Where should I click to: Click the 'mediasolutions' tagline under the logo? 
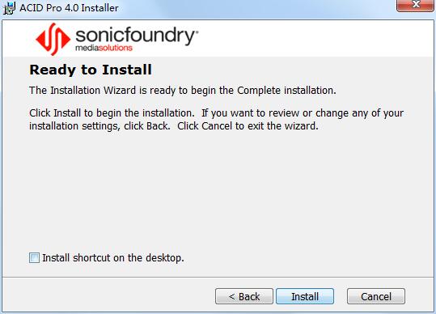tap(104, 48)
